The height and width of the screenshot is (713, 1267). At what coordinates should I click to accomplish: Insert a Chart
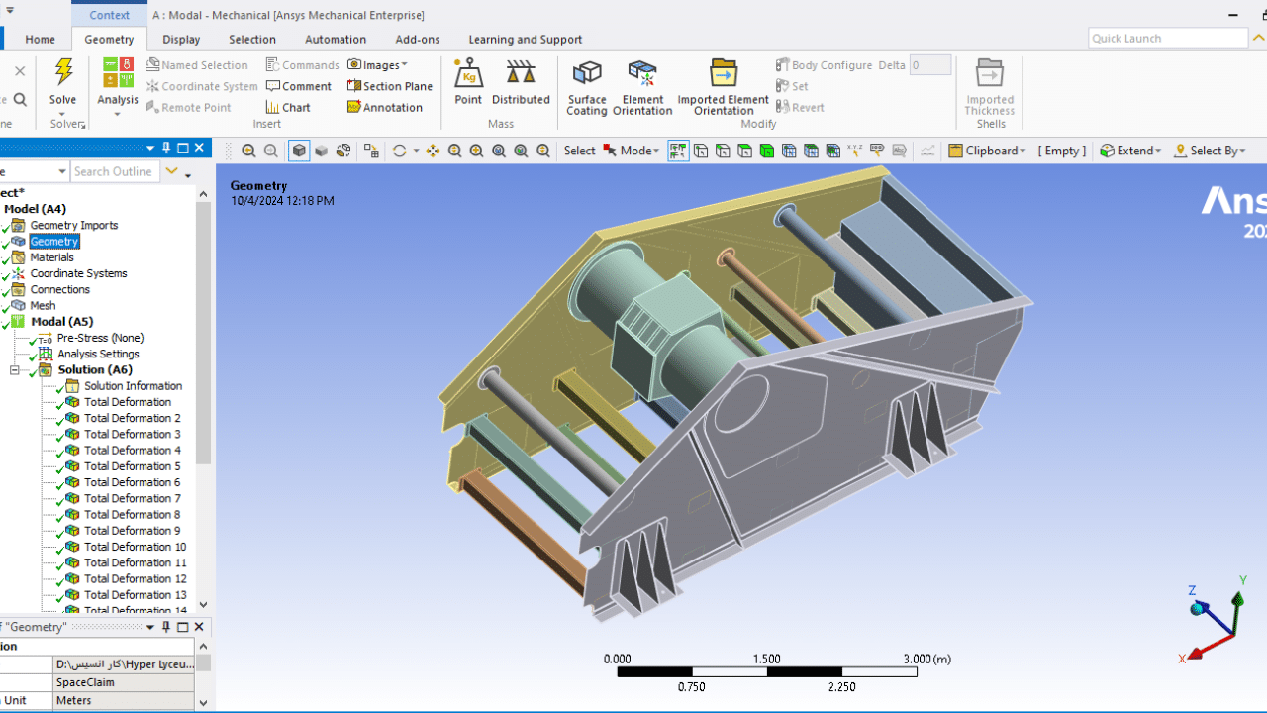[x=288, y=107]
